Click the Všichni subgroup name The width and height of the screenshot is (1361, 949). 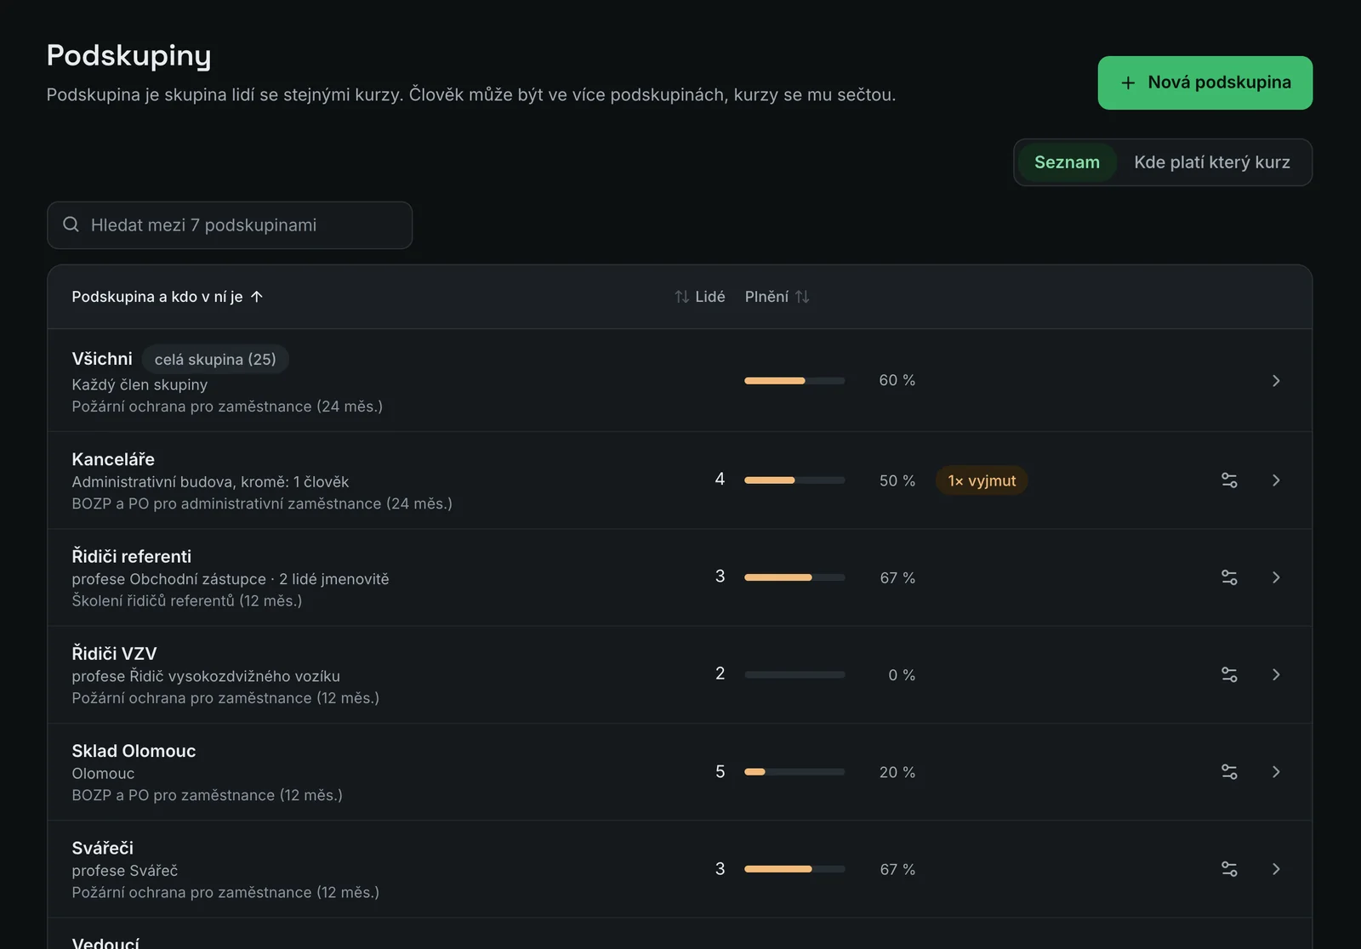click(x=102, y=359)
